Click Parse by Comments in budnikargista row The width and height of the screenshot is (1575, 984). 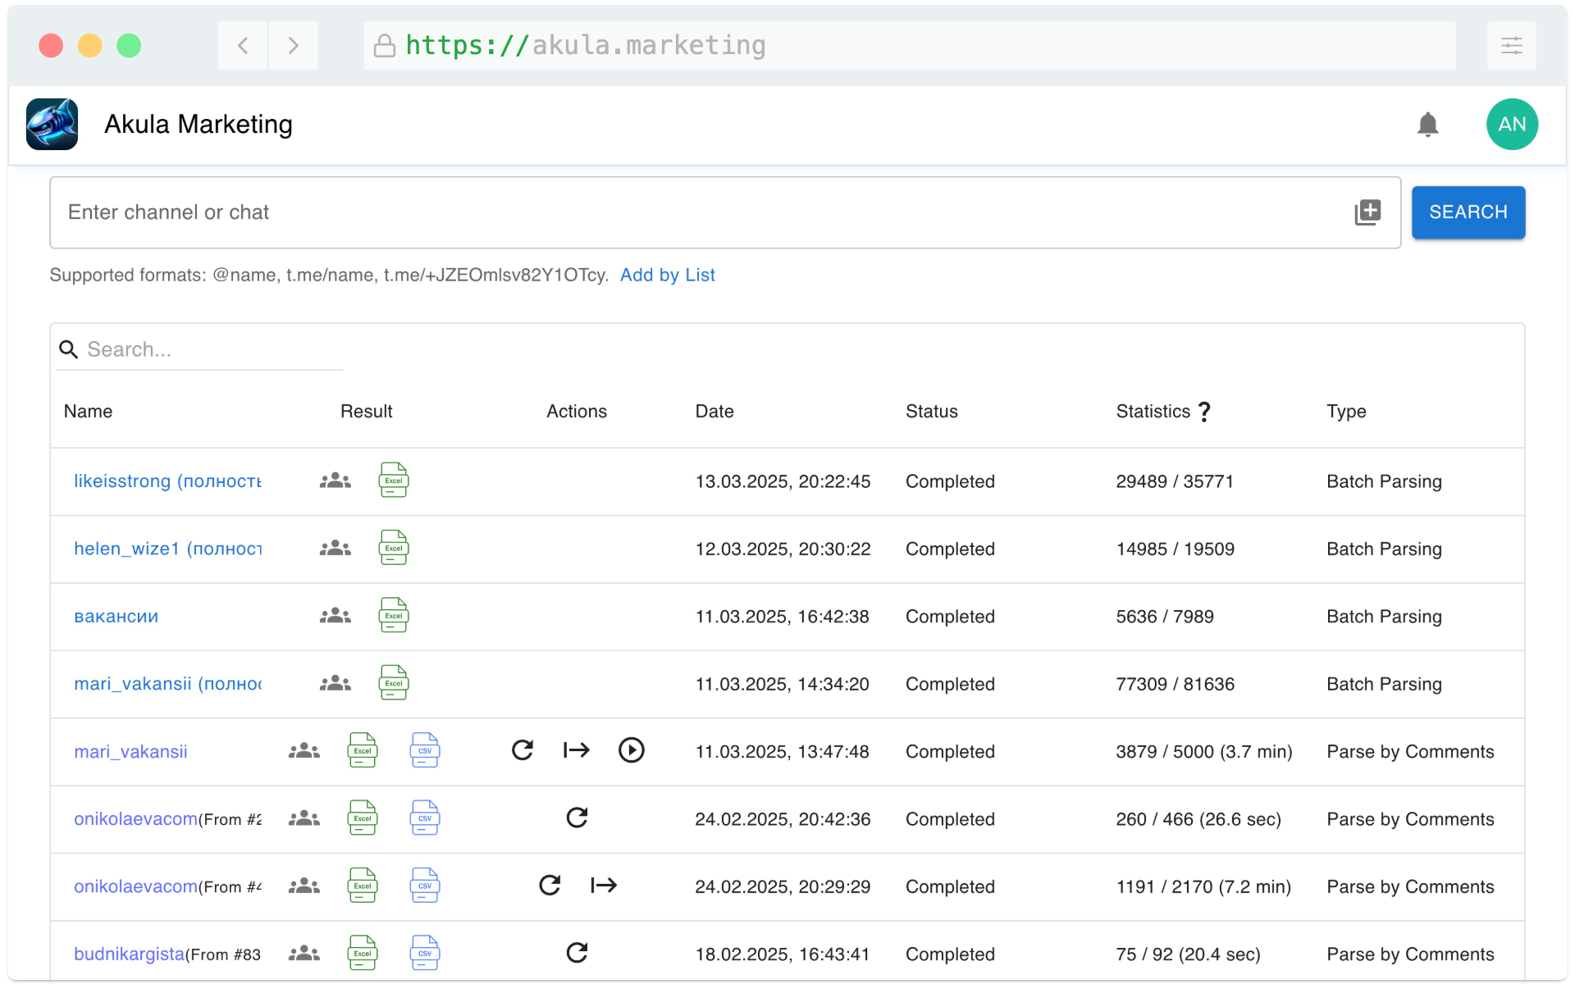[1411, 954]
